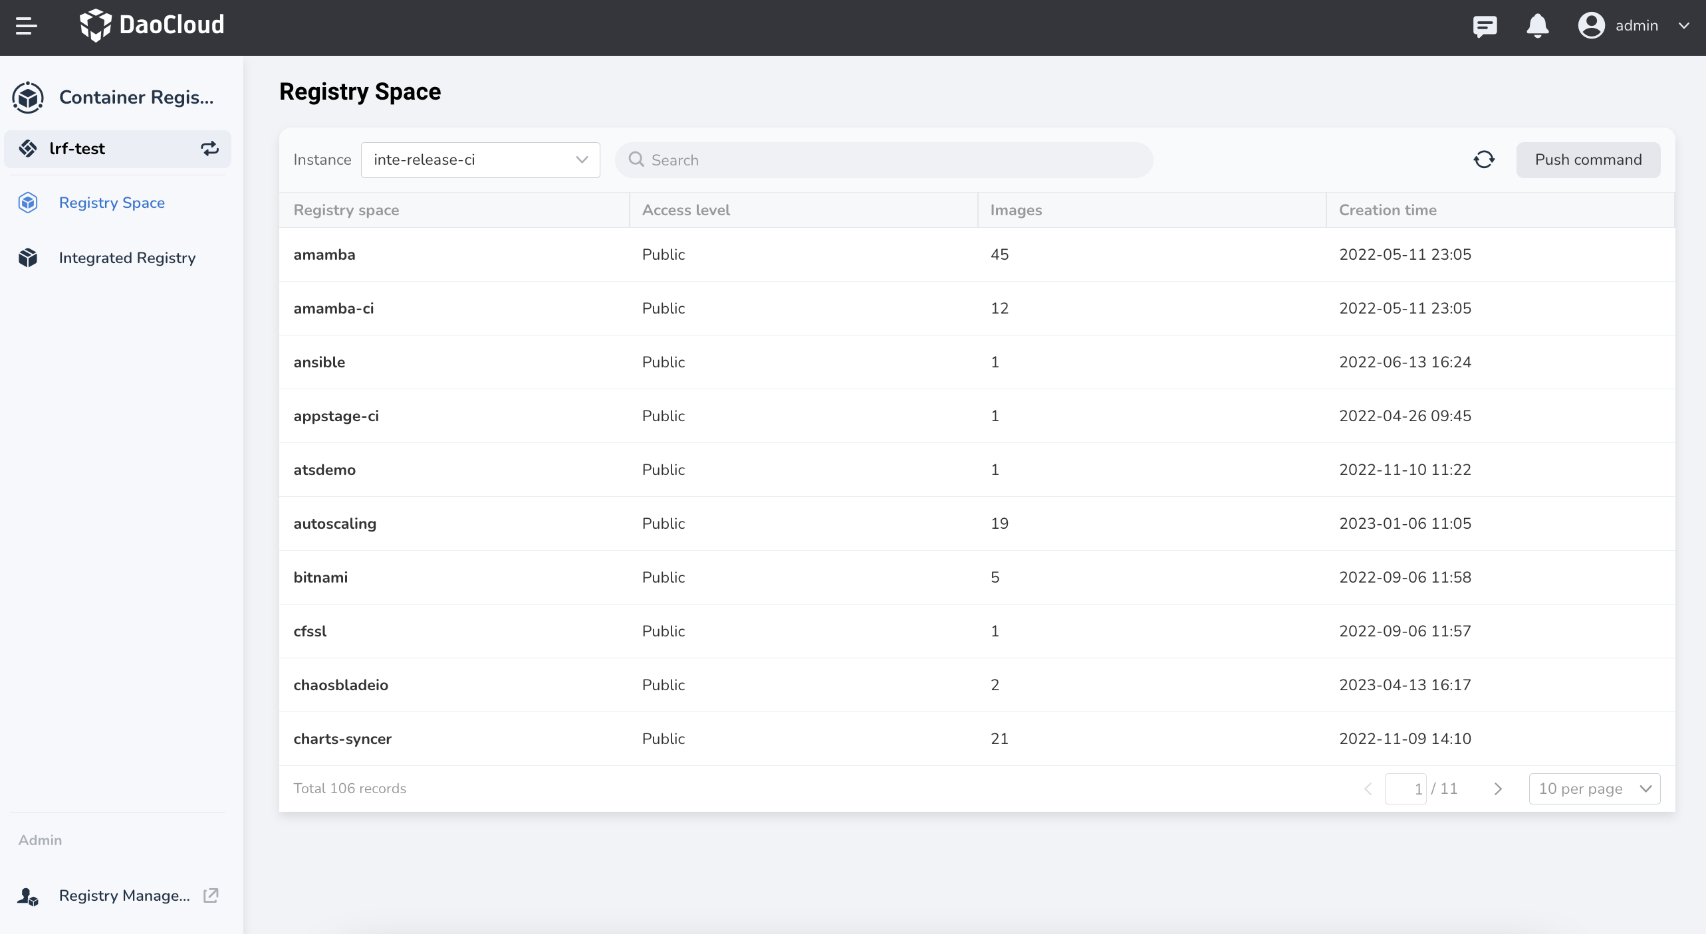The height and width of the screenshot is (934, 1706).
Task: Click the Registry Space sidebar icon
Action: [x=28, y=203]
